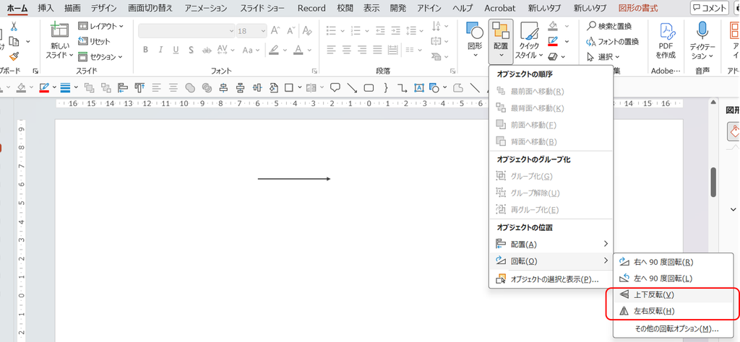Click ディクテーション microphone icon
740x342 pixels.
pyautogui.click(x=702, y=31)
